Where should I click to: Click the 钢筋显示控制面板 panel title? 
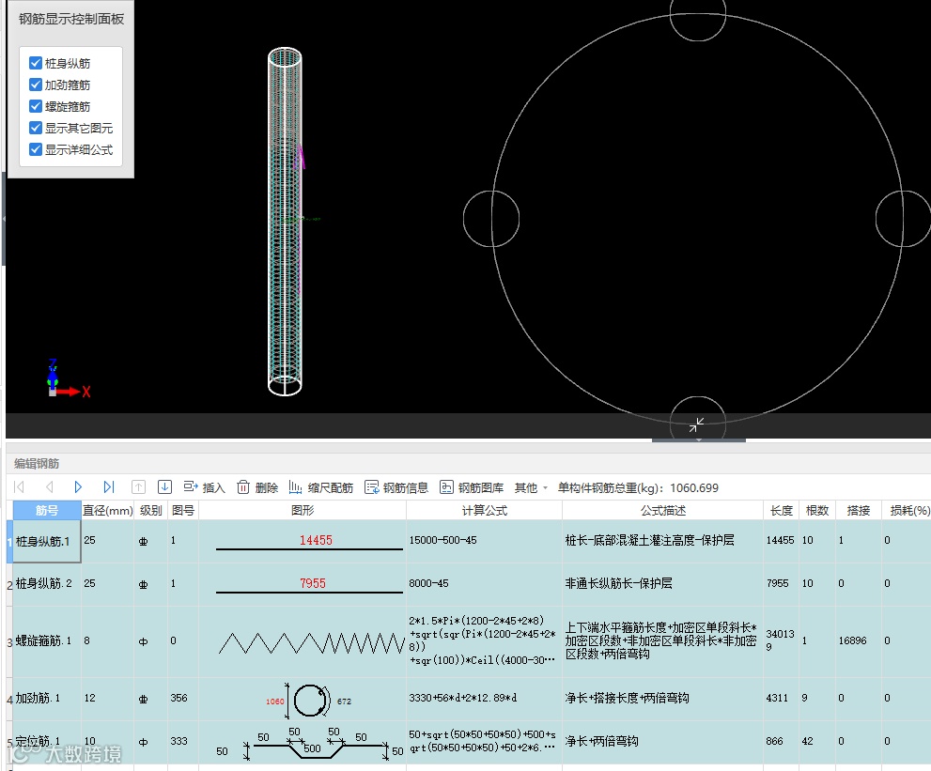(71, 19)
